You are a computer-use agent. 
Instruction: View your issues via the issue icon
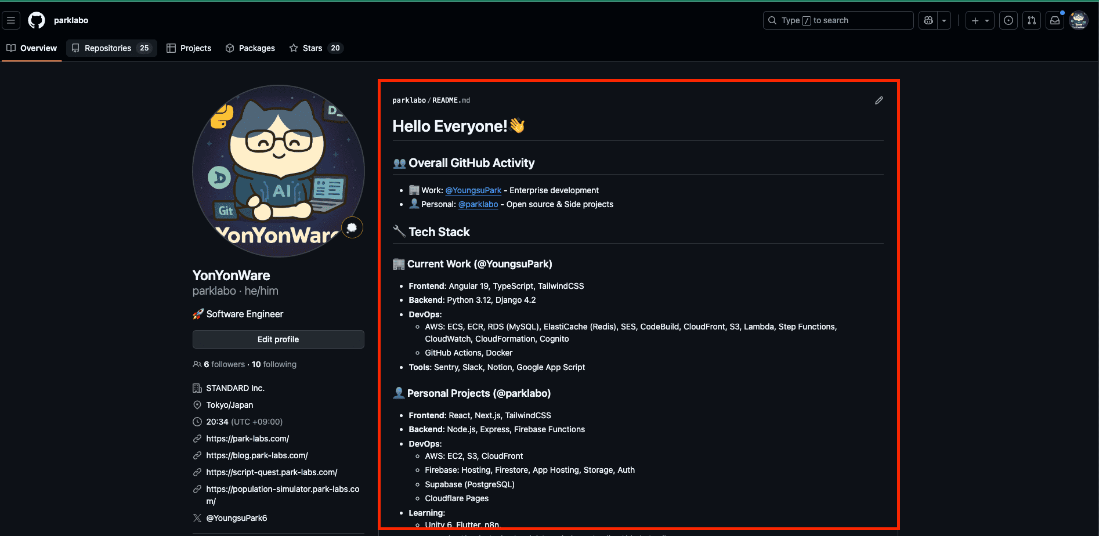click(1008, 20)
